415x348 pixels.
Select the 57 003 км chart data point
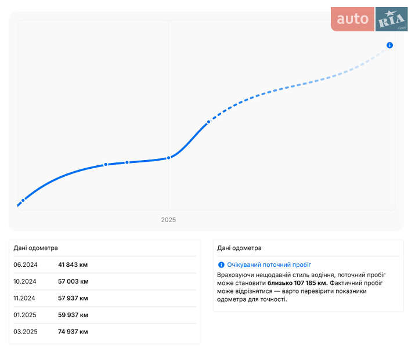[x=106, y=165]
